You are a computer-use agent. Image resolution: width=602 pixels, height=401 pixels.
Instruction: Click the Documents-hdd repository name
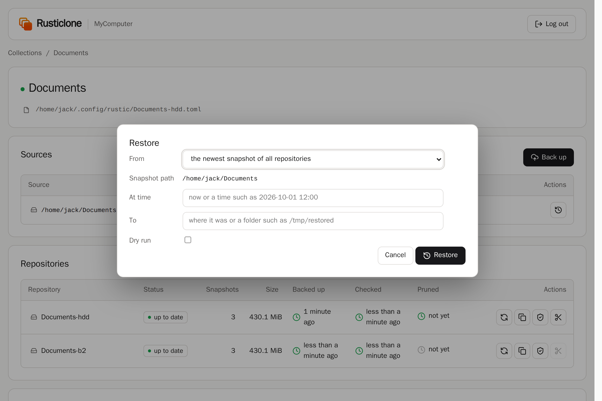(x=65, y=317)
